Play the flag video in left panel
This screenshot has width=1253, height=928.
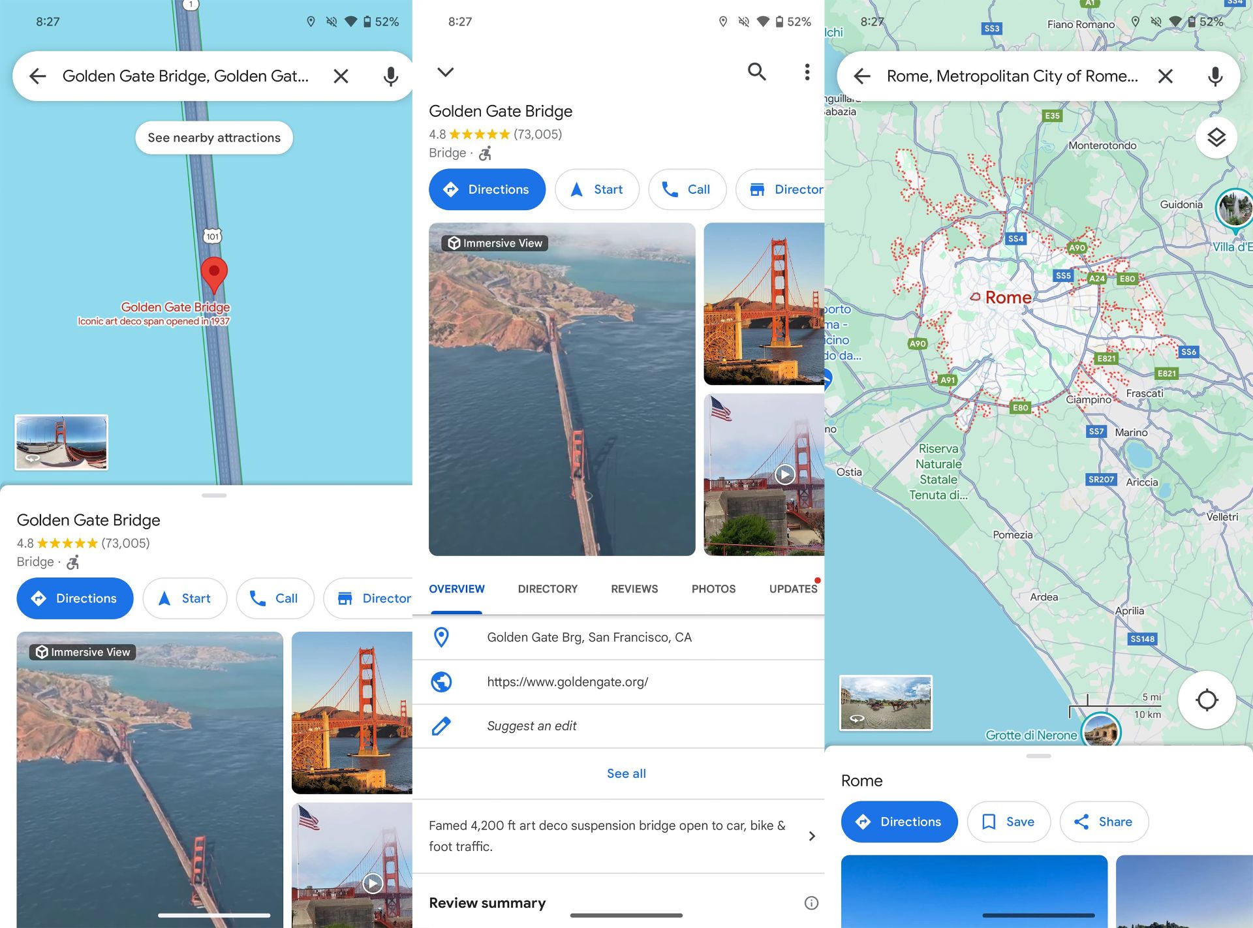[x=373, y=884]
